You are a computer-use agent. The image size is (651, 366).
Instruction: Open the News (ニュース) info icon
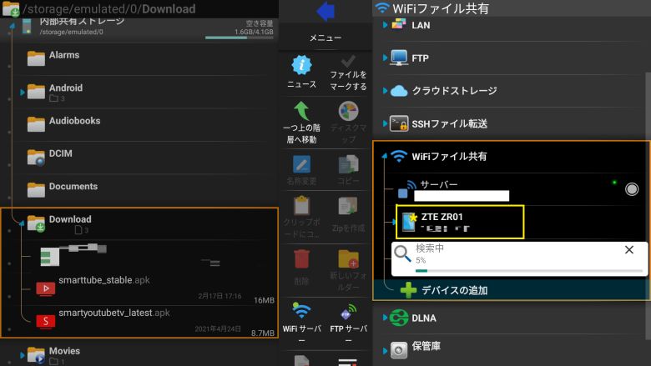[301, 65]
